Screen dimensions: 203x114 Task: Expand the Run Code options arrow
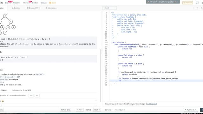(196, 110)
